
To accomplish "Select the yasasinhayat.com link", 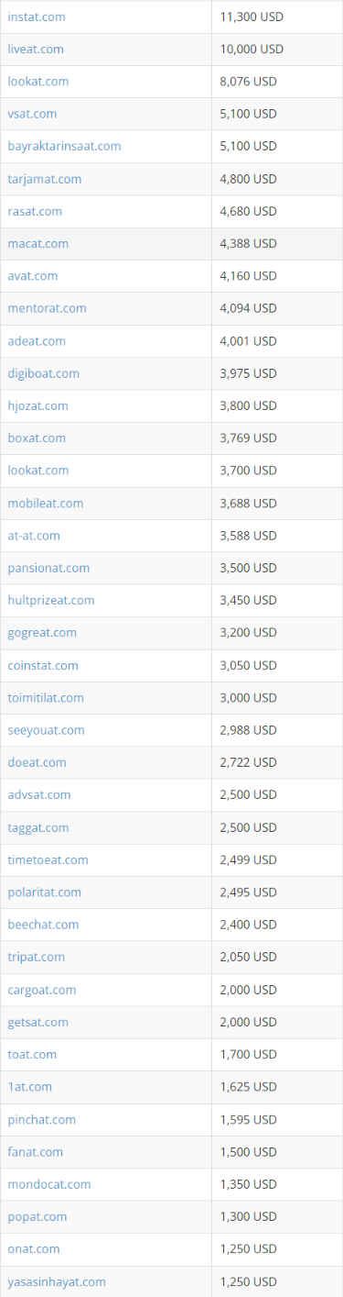I will (x=57, y=1281).
